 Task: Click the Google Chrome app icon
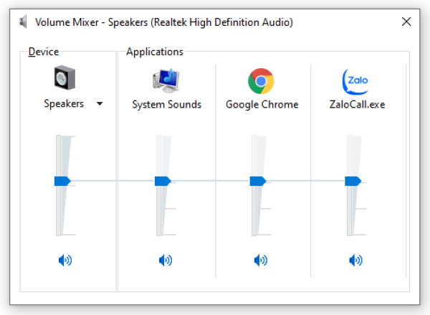point(261,81)
